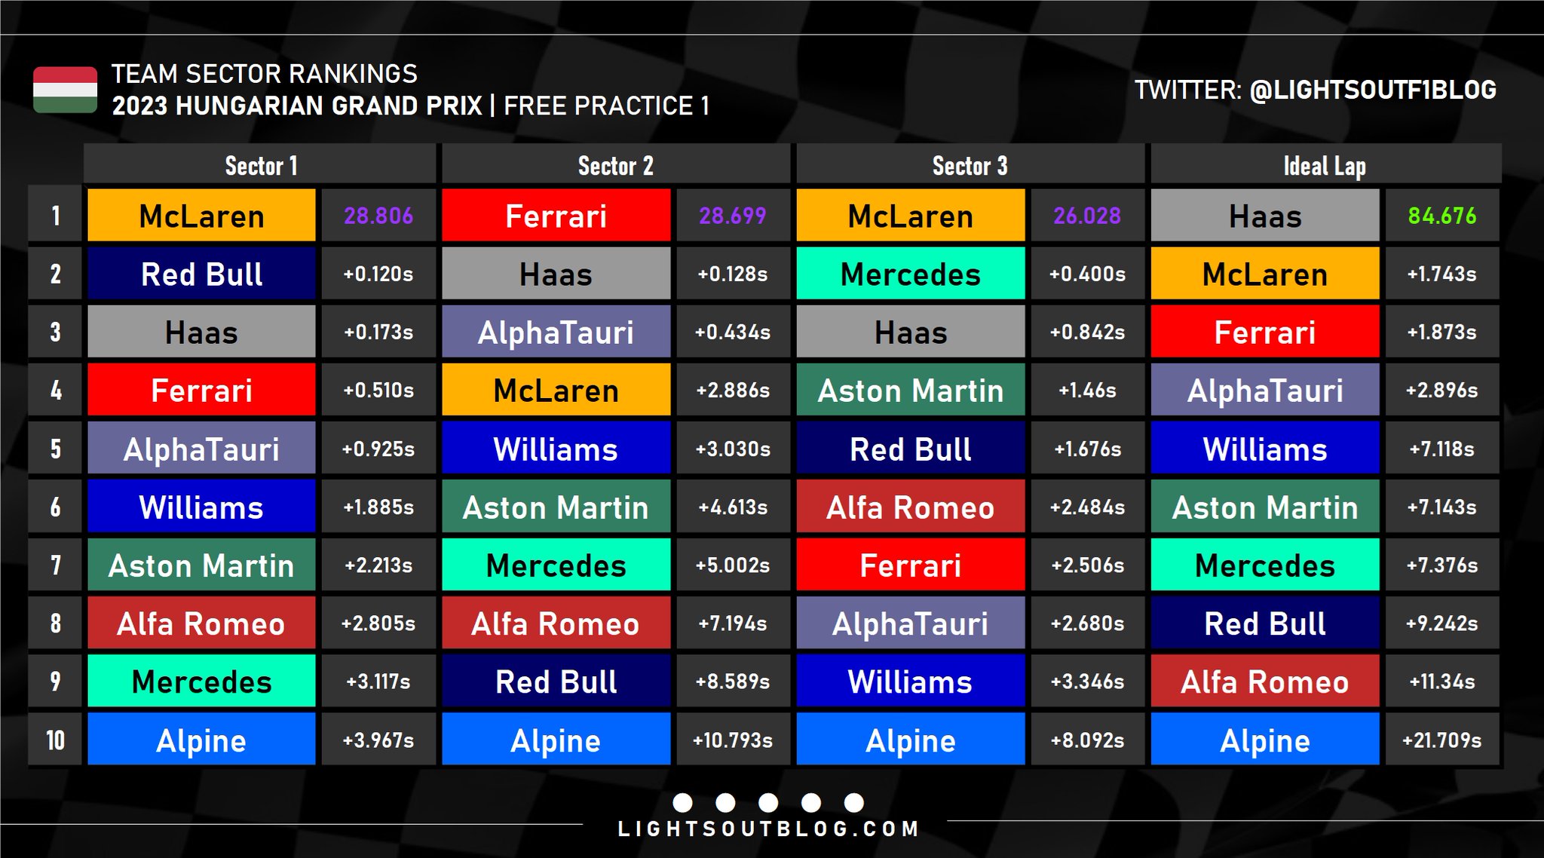Select the +21.709s Alpine ideal lap gap
Image resolution: width=1544 pixels, height=858 pixels.
1441,740
